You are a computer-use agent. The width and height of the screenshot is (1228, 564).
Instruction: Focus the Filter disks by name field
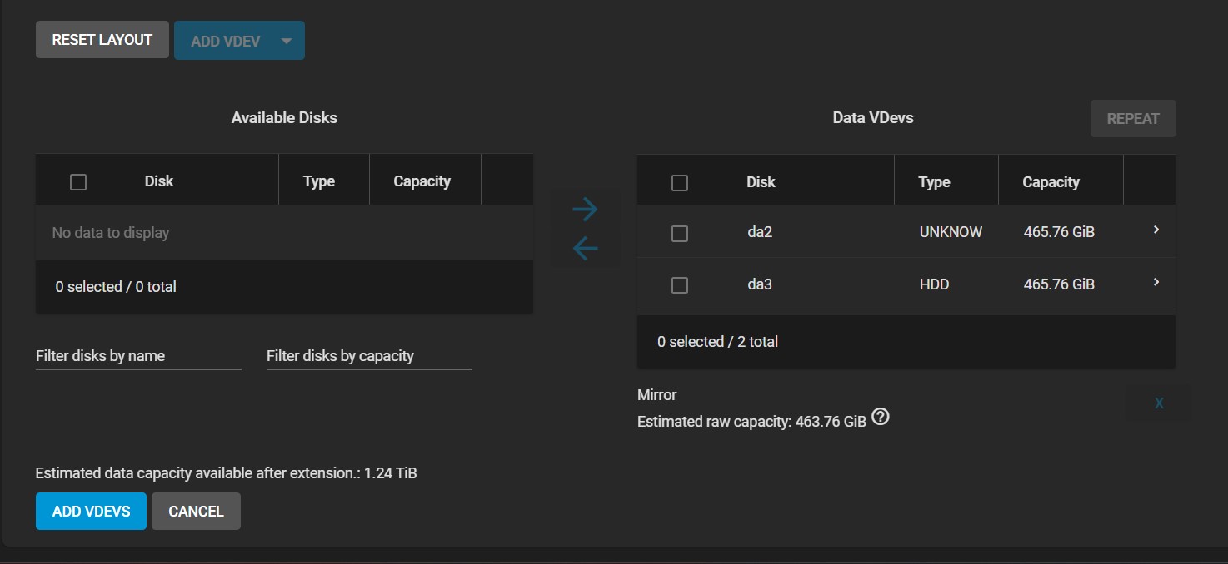(x=138, y=356)
